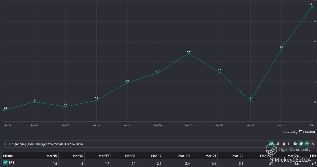Click the Powered by FinChat text

coord(299,132)
